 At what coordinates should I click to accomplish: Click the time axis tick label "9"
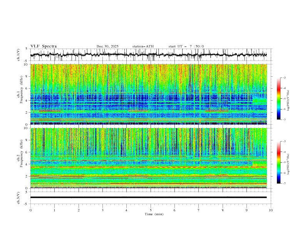point(246,210)
